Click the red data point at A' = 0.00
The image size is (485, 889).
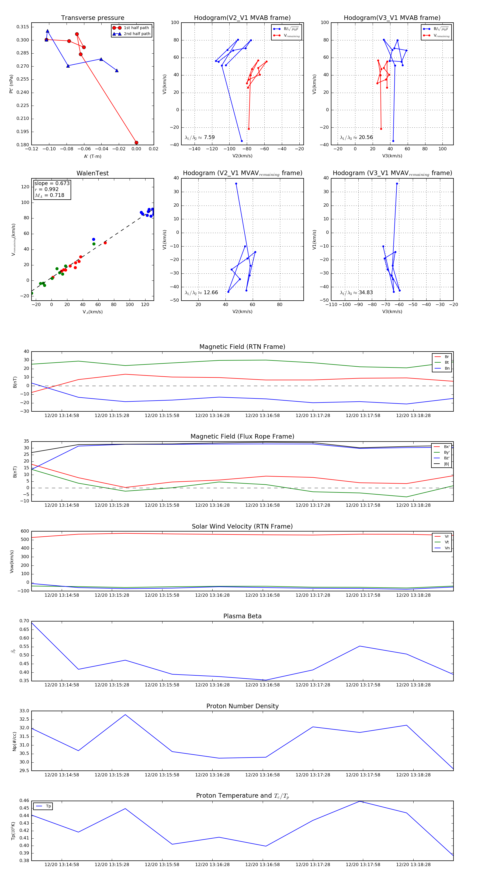[136, 143]
